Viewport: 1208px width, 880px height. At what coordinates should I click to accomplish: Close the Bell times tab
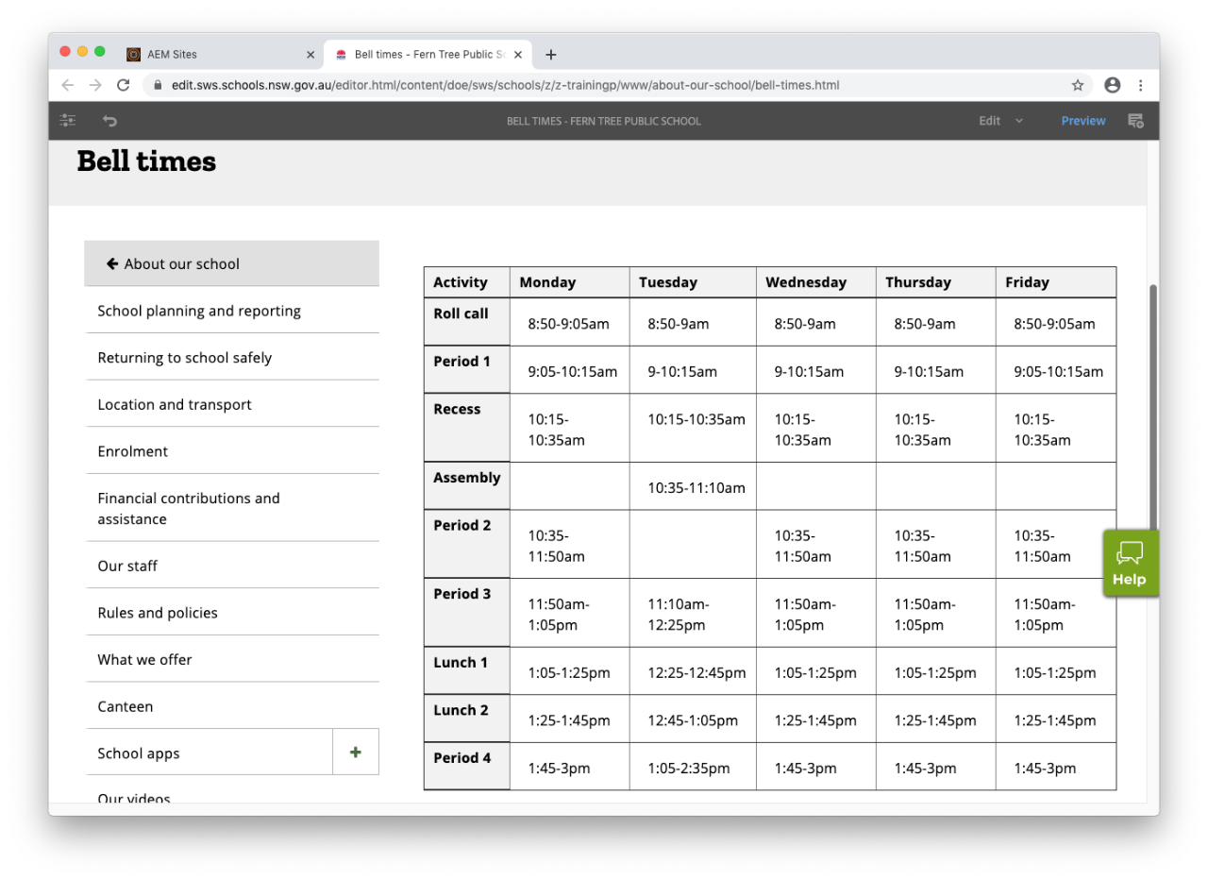point(518,55)
